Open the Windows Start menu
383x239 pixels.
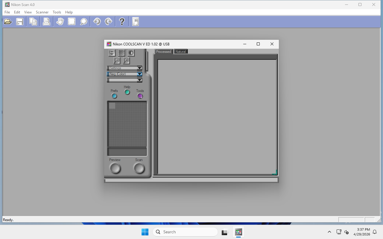click(145, 232)
